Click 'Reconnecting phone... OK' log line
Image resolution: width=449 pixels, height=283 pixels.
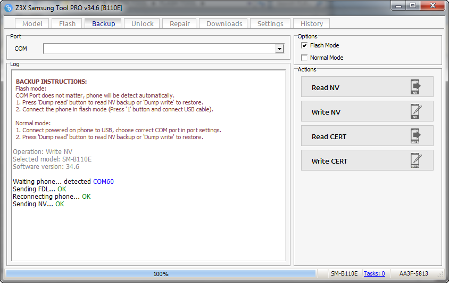tap(52, 197)
